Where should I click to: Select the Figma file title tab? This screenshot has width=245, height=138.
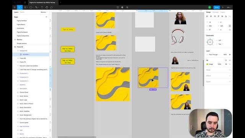click(42, 3)
